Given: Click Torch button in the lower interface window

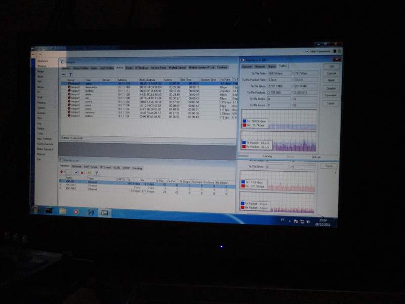Looking at the screenshot, I should (x=329, y=166).
